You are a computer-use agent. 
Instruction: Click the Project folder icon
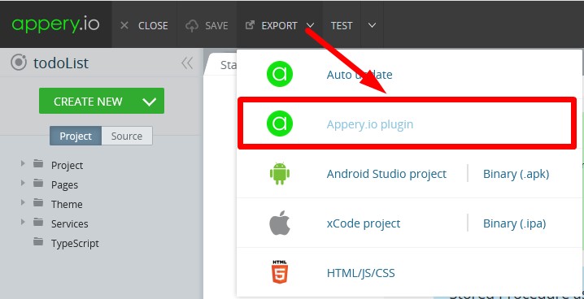38,163
